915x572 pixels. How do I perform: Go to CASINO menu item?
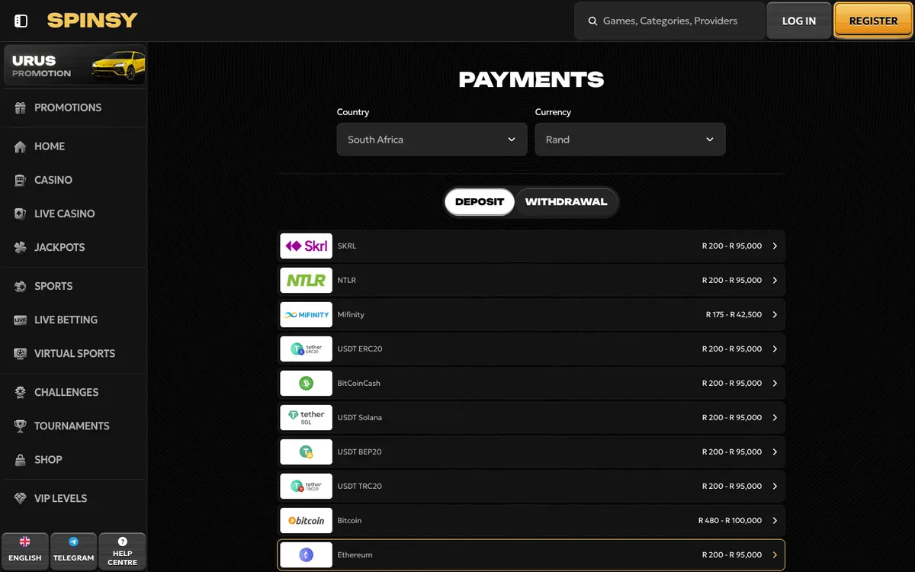pyautogui.click(x=74, y=181)
